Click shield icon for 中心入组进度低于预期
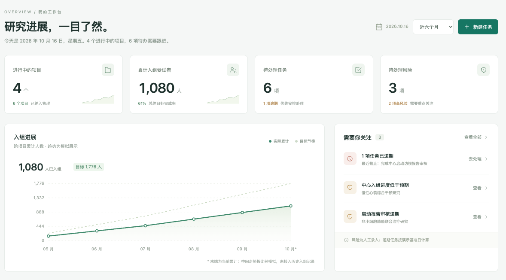The height and width of the screenshot is (280, 506). [350, 187]
